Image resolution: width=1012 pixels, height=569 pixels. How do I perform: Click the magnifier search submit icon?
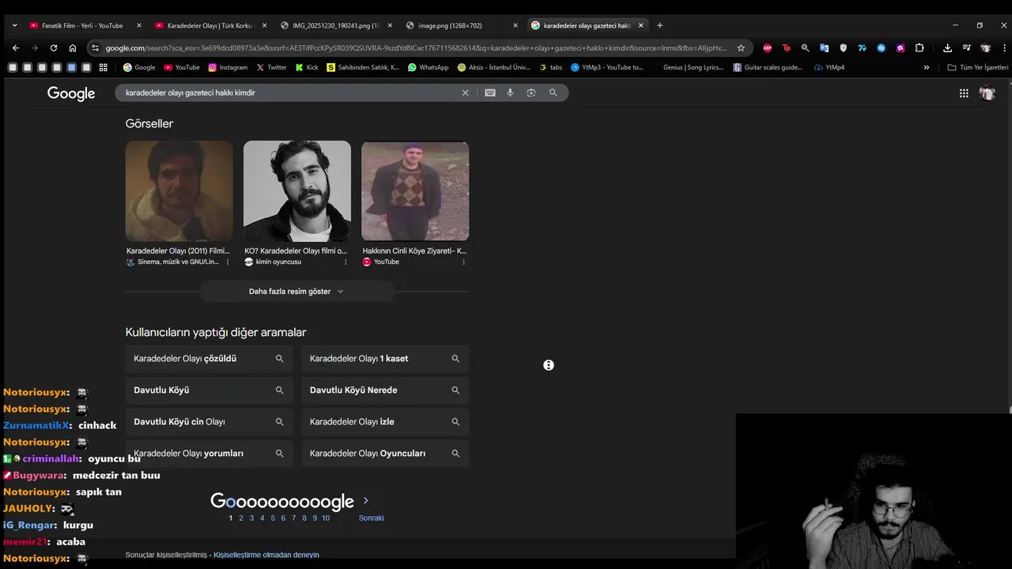[553, 92]
